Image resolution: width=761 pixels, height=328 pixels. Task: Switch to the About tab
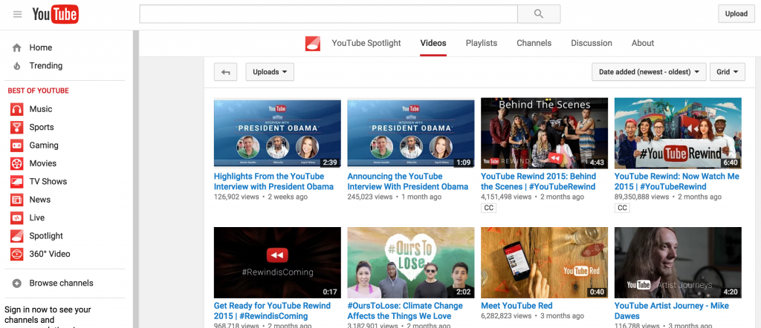point(643,43)
